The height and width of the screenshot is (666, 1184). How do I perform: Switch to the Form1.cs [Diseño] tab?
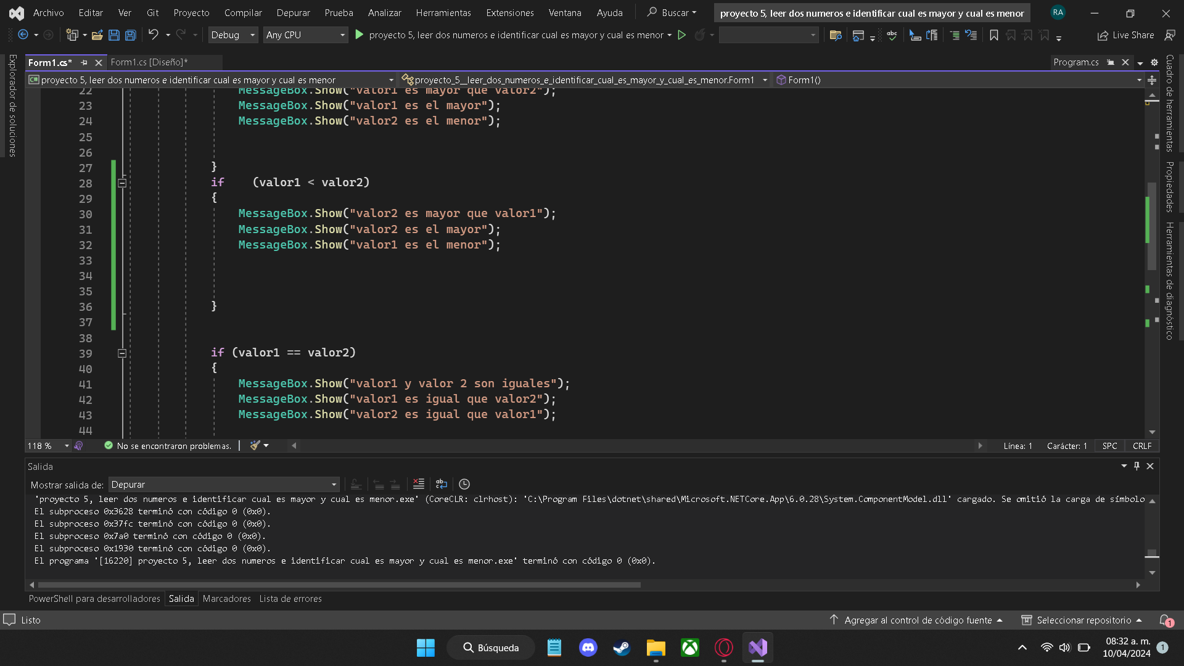point(149,62)
